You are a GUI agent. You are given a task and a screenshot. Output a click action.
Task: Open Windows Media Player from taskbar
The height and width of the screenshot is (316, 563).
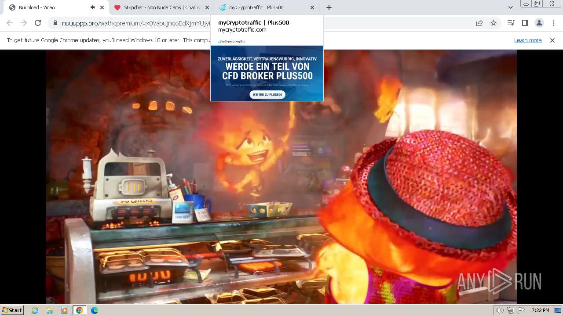(65, 310)
